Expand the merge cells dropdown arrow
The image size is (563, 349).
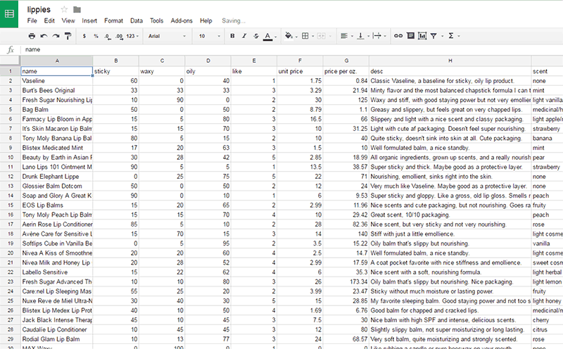click(x=330, y=36)
